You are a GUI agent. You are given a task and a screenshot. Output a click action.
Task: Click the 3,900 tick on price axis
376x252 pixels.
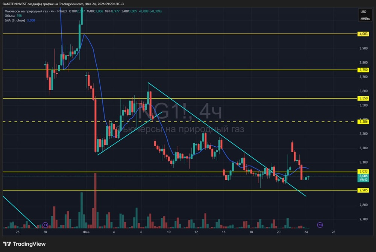[x=364, y=48]
